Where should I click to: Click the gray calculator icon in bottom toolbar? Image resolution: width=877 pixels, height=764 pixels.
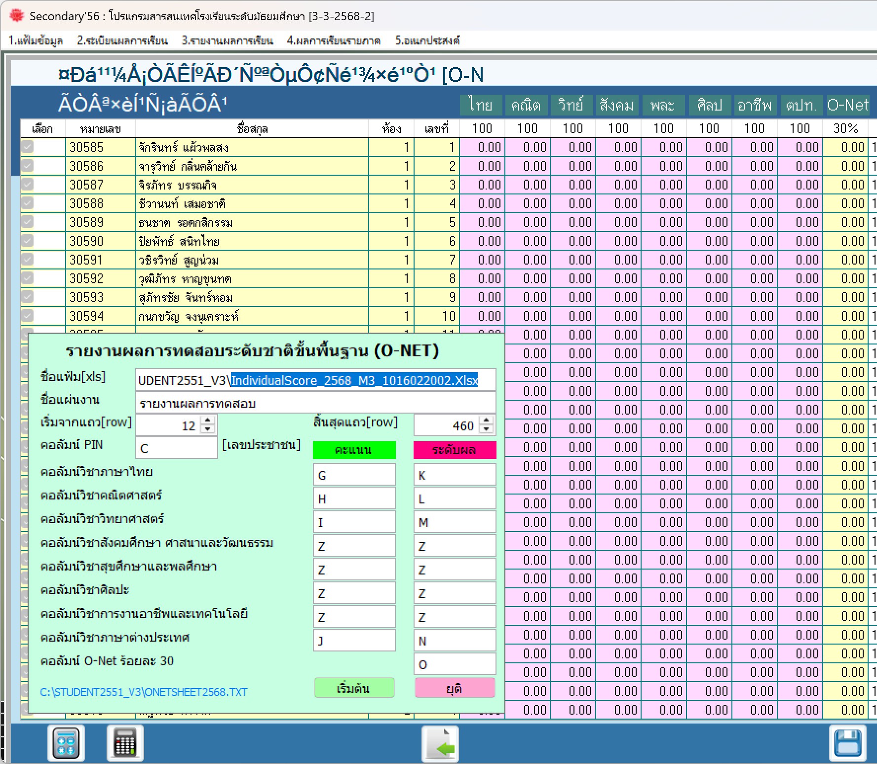125,743
